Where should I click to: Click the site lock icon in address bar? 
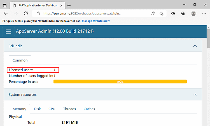click(x=38, y=13)
